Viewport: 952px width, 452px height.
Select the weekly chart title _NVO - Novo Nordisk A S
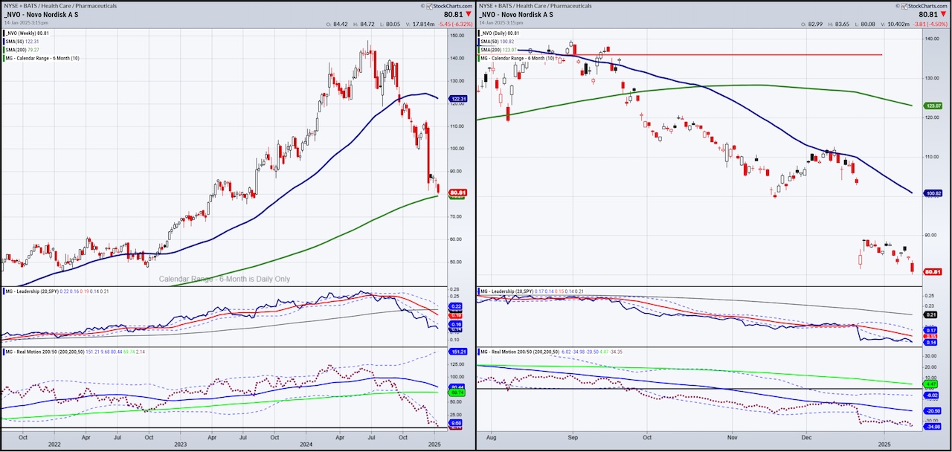(x=41, y=14)
